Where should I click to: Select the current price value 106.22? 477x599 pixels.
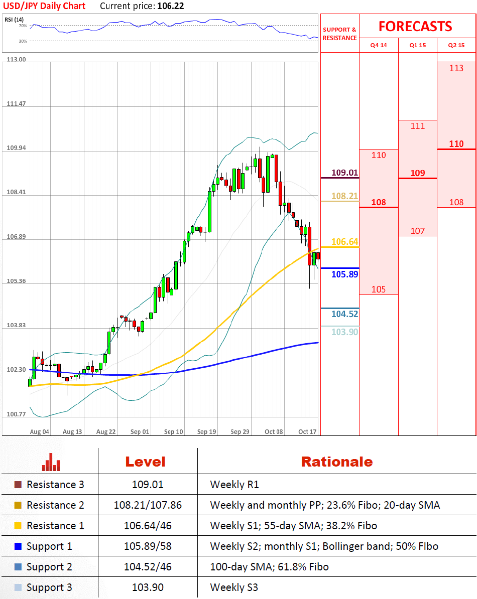tap(171, 6)
